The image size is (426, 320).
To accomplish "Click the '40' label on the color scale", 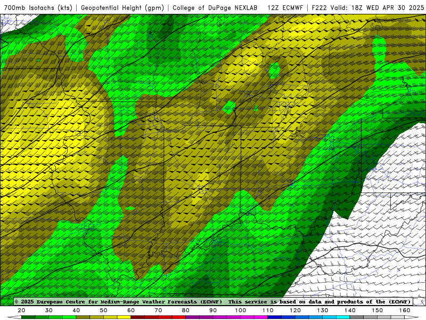I will [76, 310].
